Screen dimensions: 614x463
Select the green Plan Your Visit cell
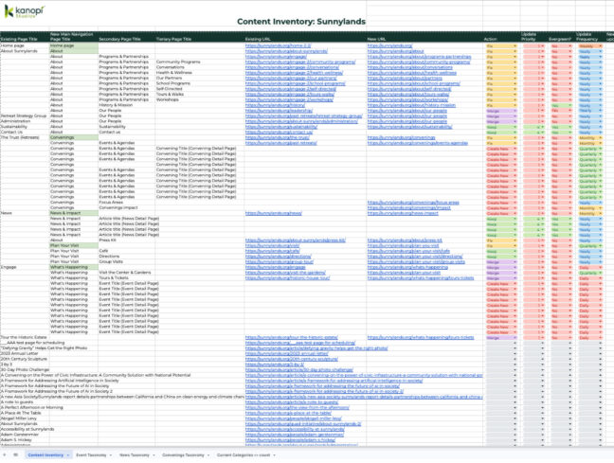point(74,246)
